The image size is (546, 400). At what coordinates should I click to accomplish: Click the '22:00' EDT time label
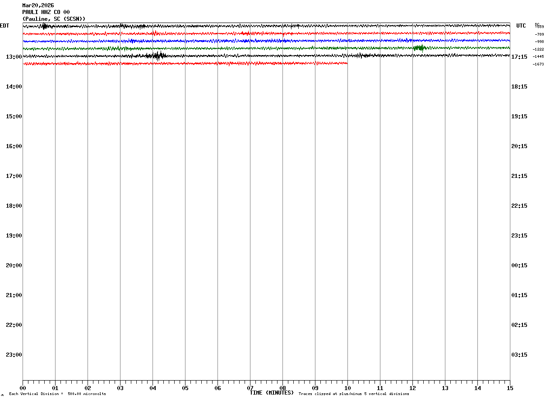14,325
